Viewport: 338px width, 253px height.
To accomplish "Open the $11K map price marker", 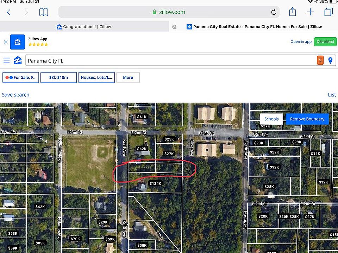I will tap(315, 154).
